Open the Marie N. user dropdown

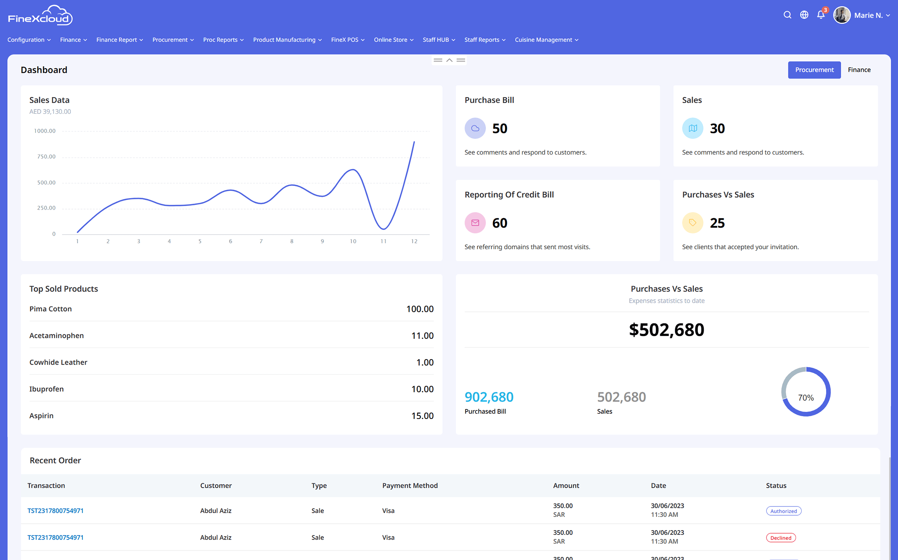tap(872, 16)
